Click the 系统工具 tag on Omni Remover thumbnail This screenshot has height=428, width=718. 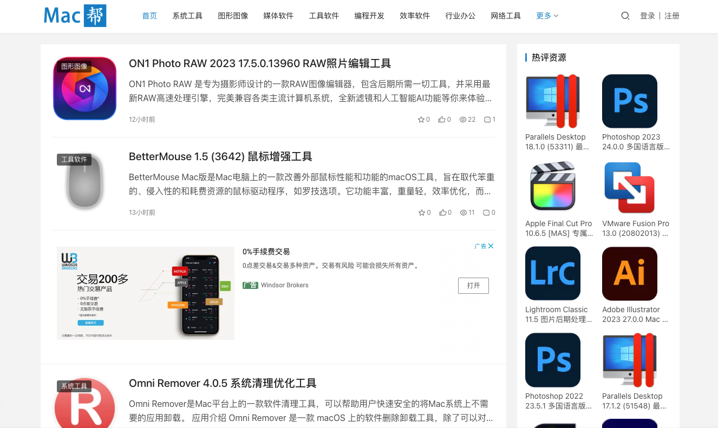74,386
